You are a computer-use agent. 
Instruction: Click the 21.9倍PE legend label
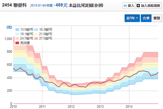coord(46,34)
